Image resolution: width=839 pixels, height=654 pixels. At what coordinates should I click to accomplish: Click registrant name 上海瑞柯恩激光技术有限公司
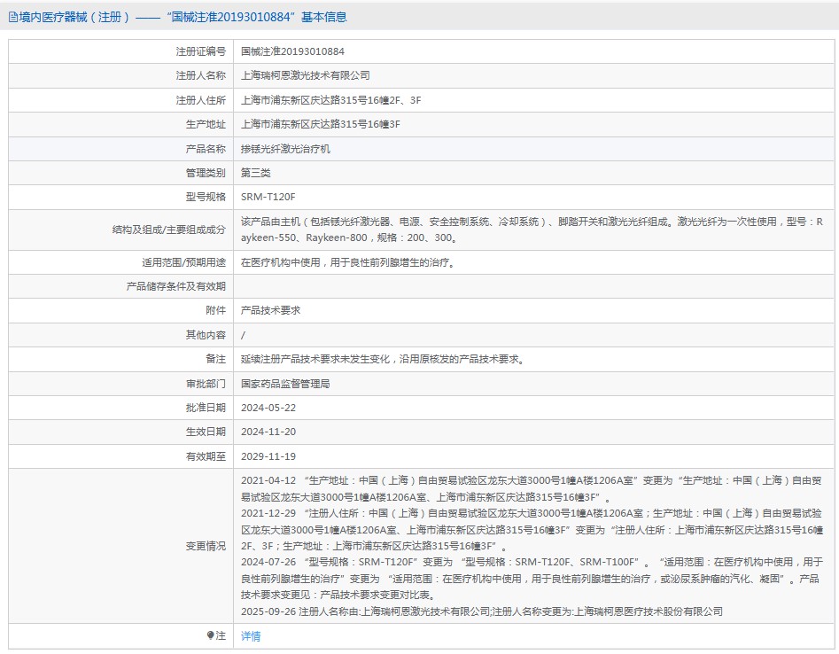305,76
